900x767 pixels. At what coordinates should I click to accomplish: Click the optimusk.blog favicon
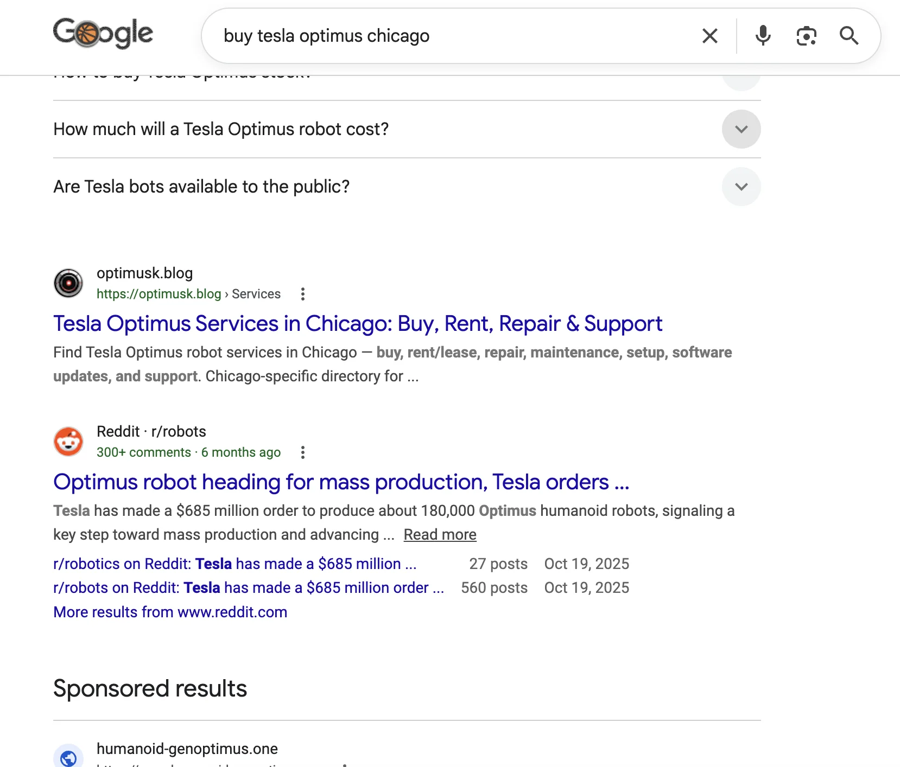[68, 283]
